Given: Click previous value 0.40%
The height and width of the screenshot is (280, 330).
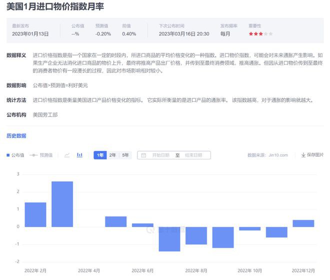Looking at the screenshot, I should 129,34.
